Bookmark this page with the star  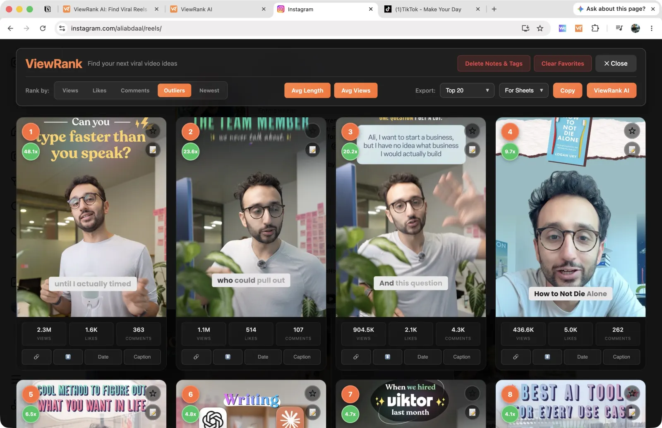coord(540,28)
